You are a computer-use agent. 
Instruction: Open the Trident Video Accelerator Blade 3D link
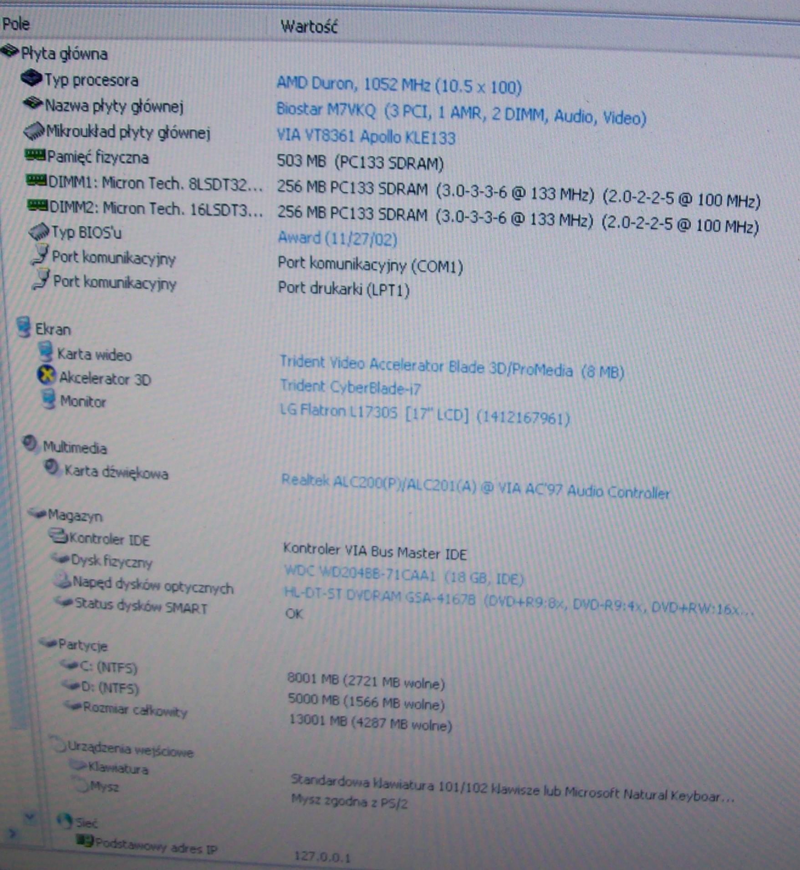(451, 367)
